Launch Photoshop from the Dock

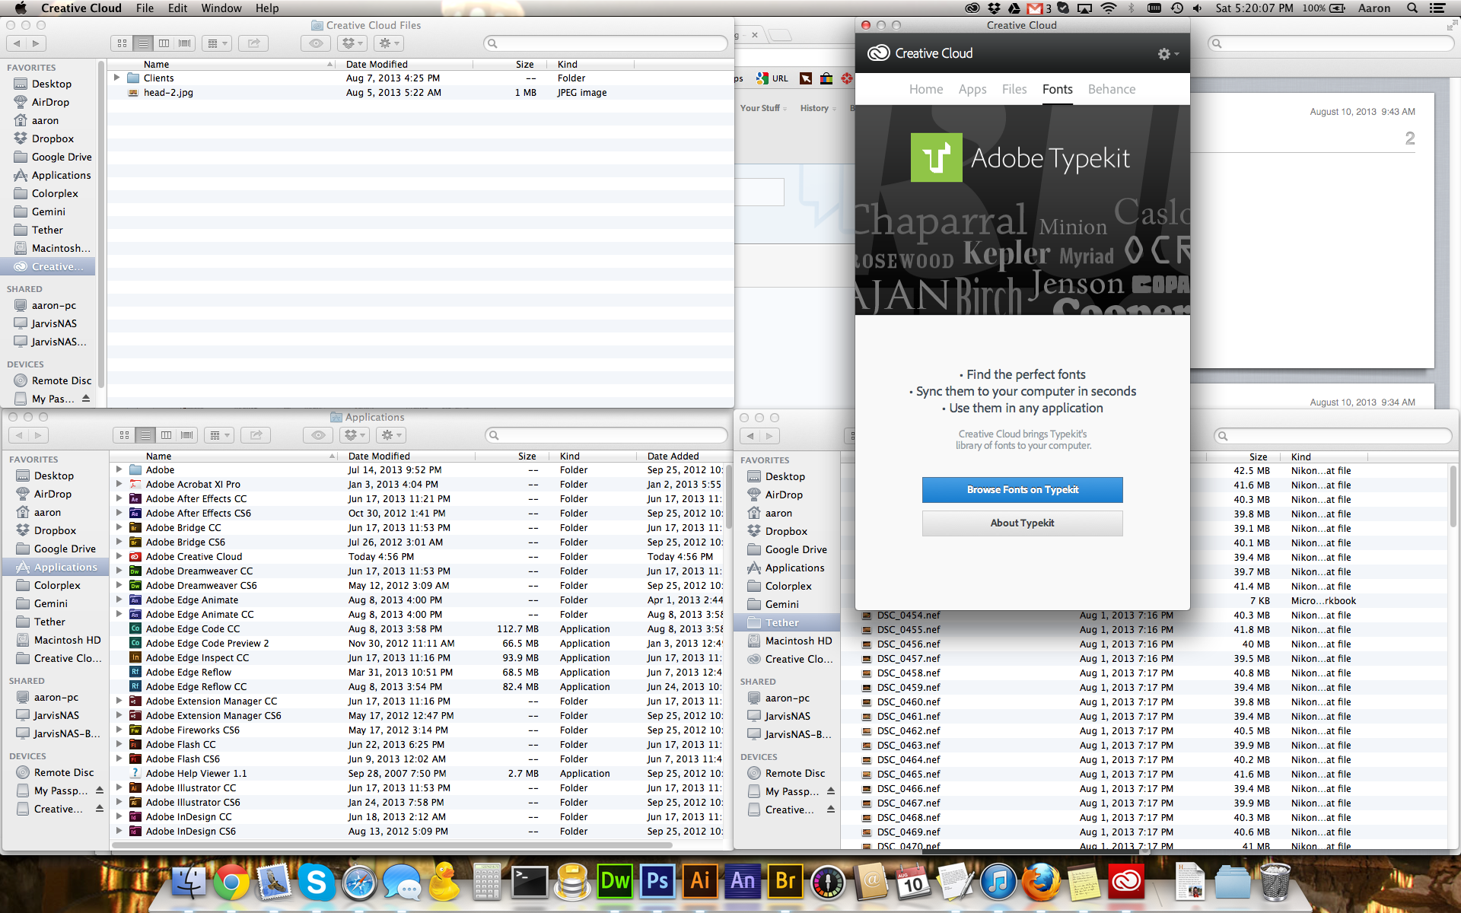pos(657,881)
